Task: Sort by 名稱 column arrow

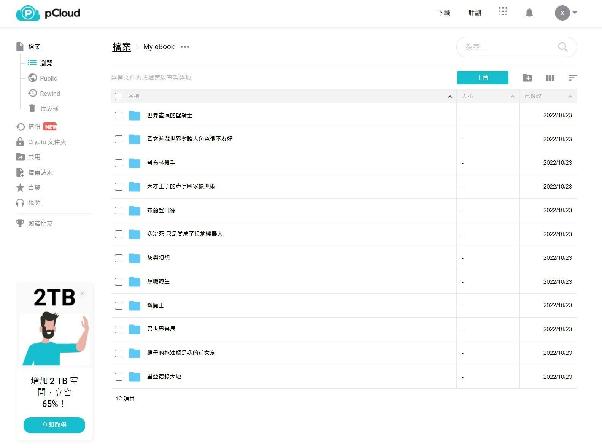Action: tap(450, 96)
